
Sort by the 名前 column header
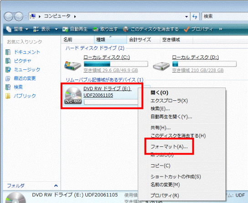(77, 40)
